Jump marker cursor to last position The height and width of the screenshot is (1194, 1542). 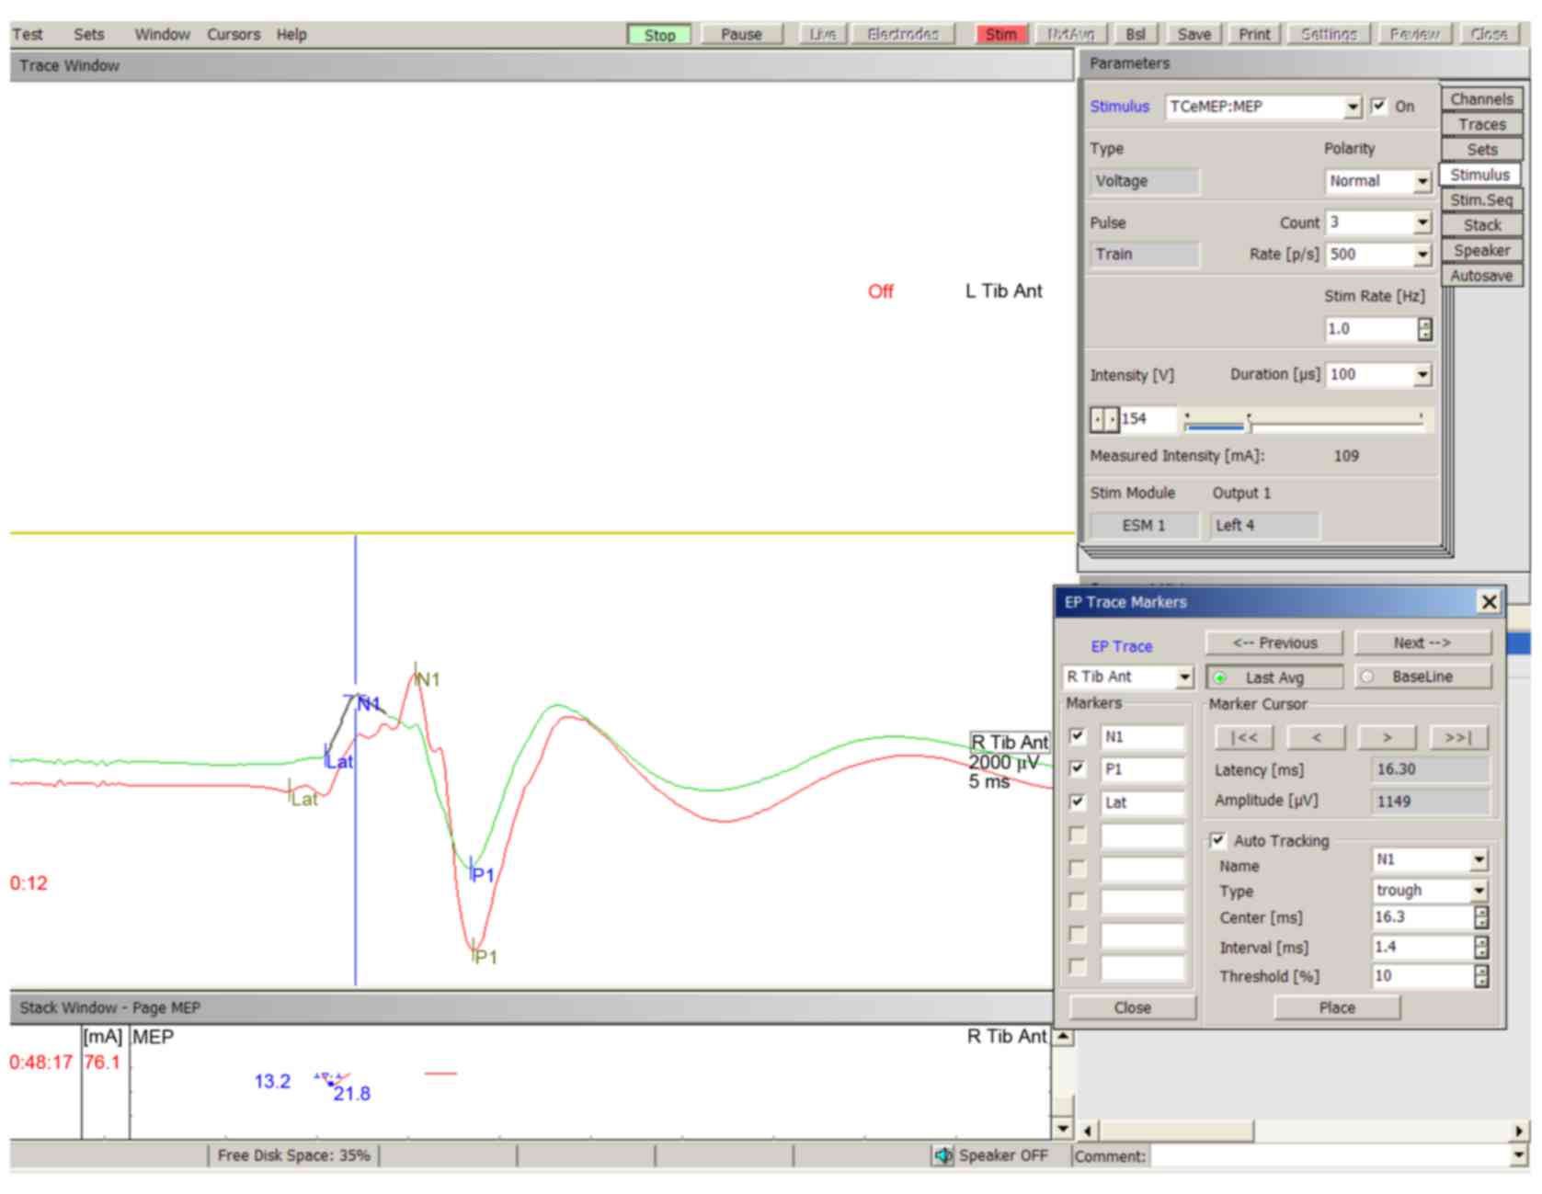pyautogui.click(x=1457, y=737)
